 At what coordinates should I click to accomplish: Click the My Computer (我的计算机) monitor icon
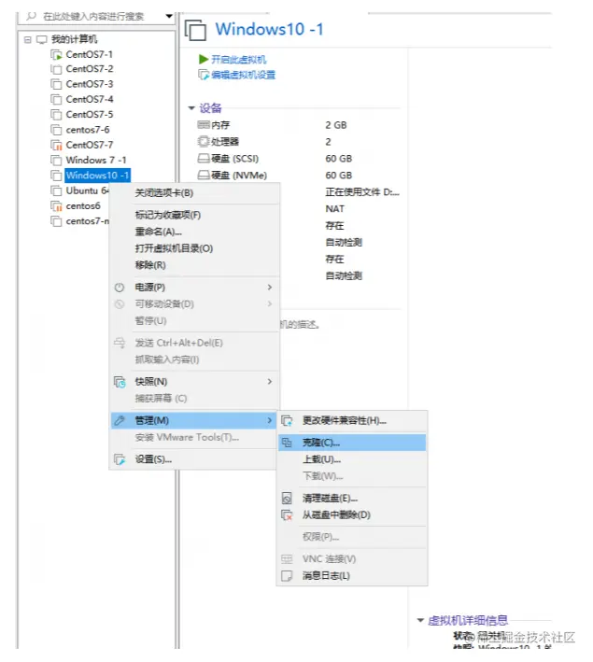point(42,40)
